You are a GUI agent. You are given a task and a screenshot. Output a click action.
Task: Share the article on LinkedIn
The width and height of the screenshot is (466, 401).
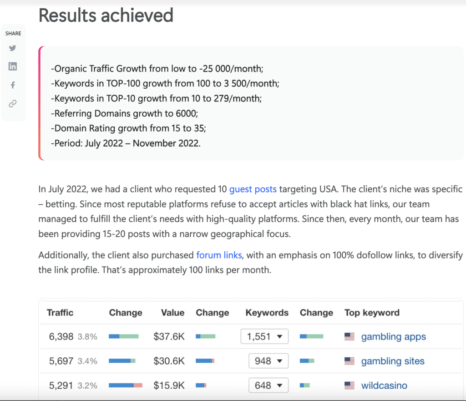[13, 66]
